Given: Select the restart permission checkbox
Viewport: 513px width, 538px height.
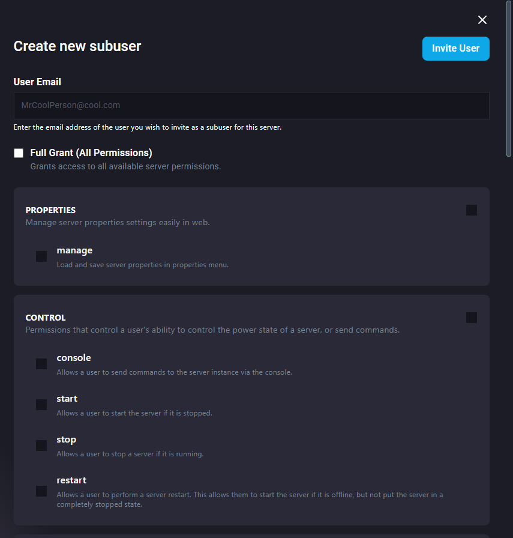Looking at the screenshot, I should click(41, 491).
